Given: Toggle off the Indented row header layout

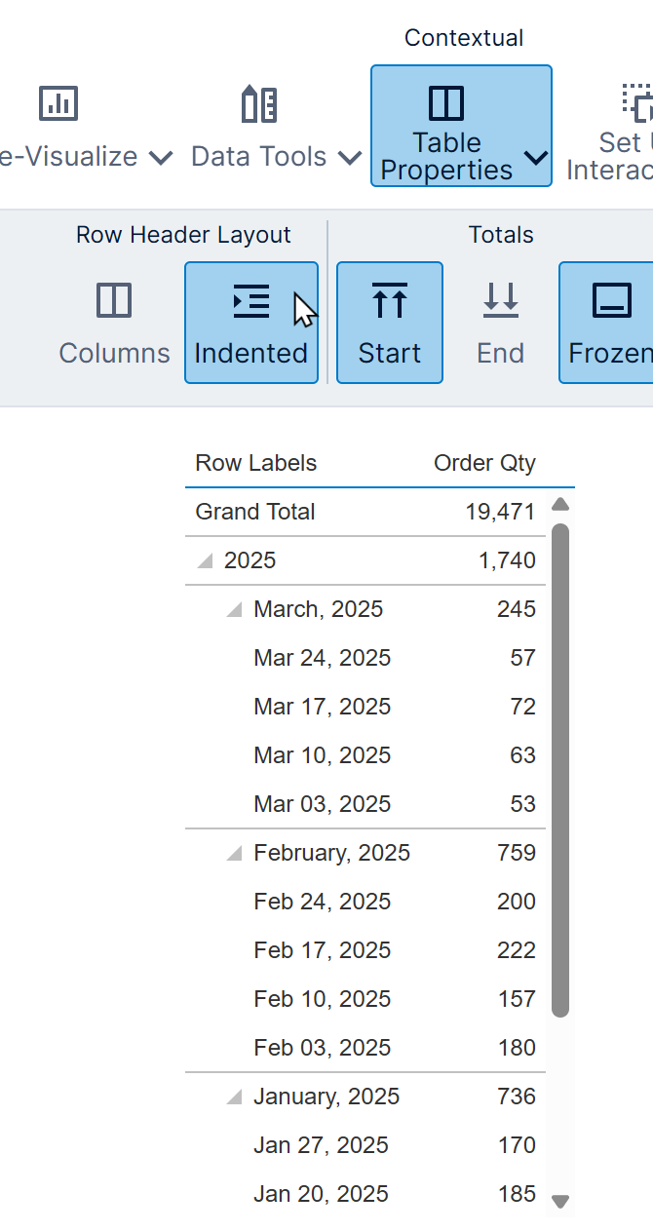Looking at the screenshot, I should 251,322.
